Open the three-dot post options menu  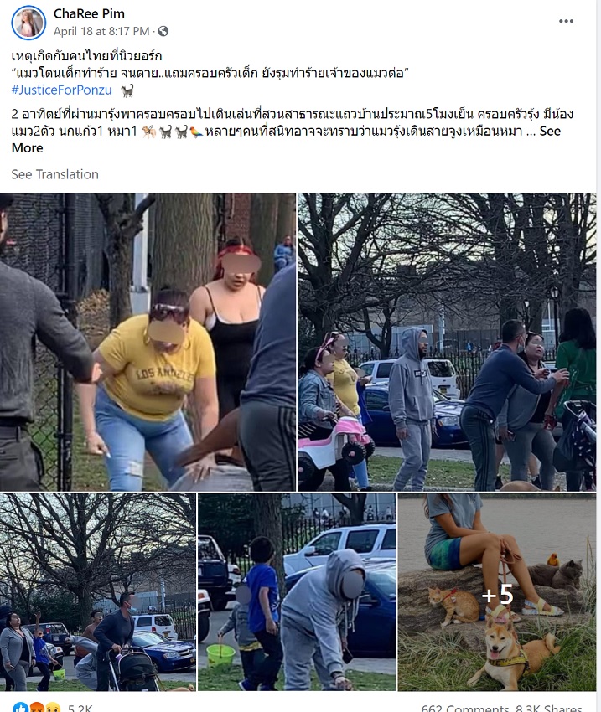pos(566,21)
